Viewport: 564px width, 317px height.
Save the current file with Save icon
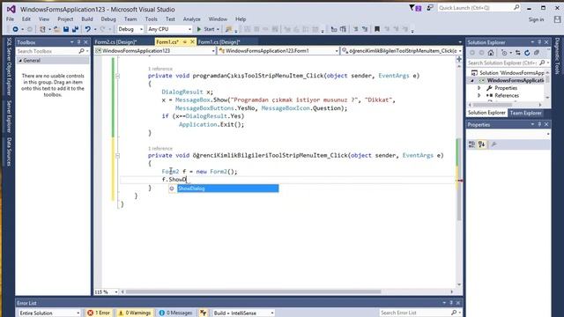coord(66,29)
